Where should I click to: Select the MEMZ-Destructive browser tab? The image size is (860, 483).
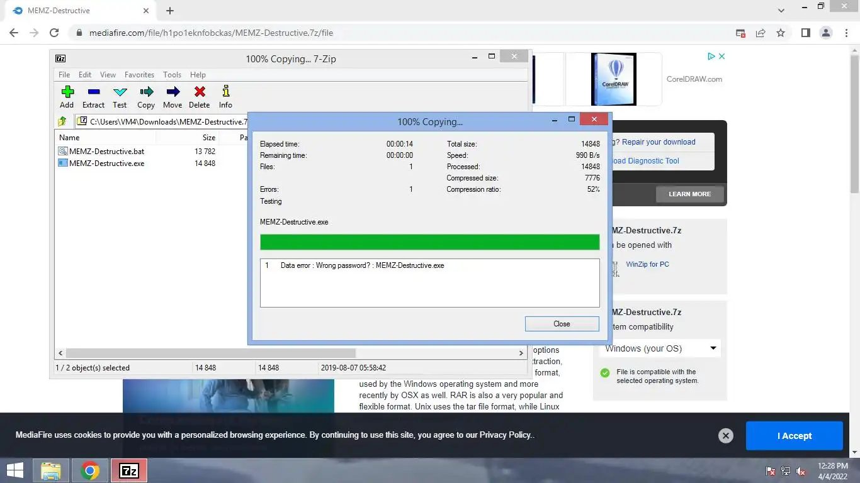click(80, 11)
